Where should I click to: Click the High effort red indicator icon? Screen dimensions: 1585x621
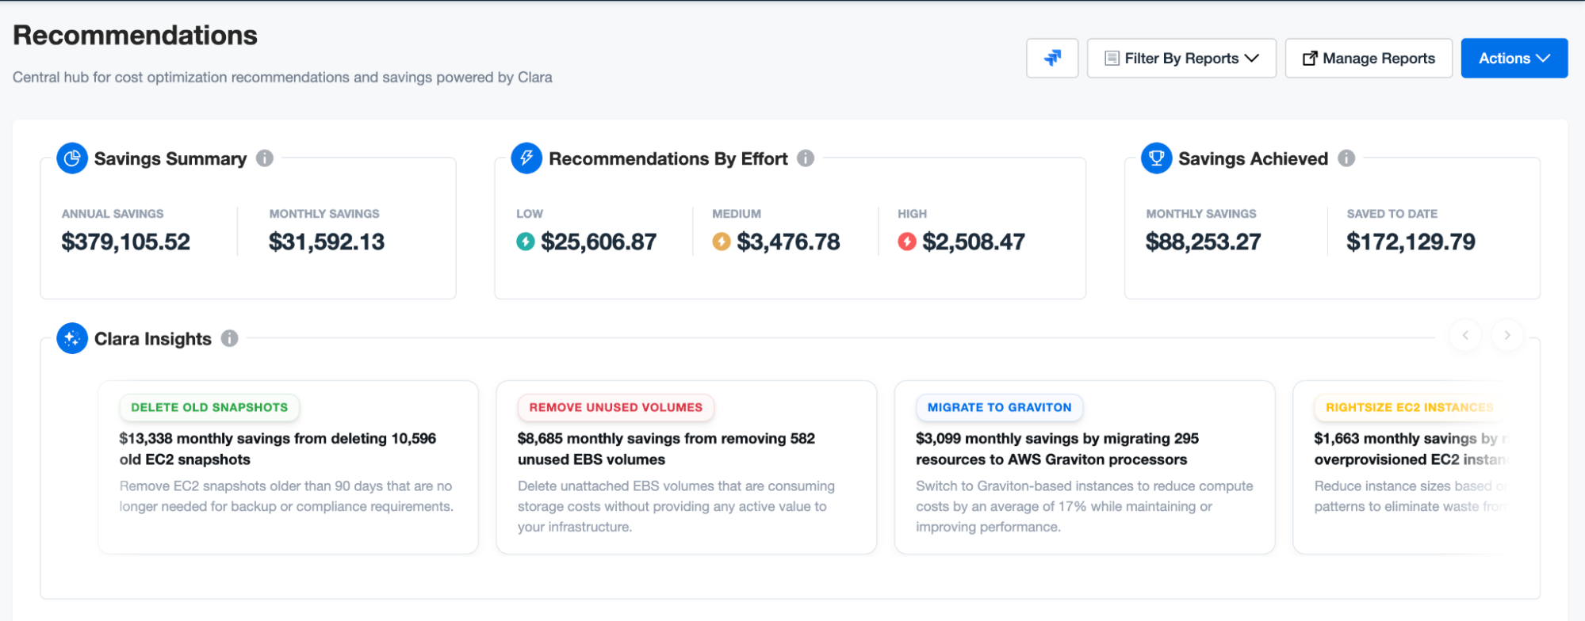tap(907, 242)
